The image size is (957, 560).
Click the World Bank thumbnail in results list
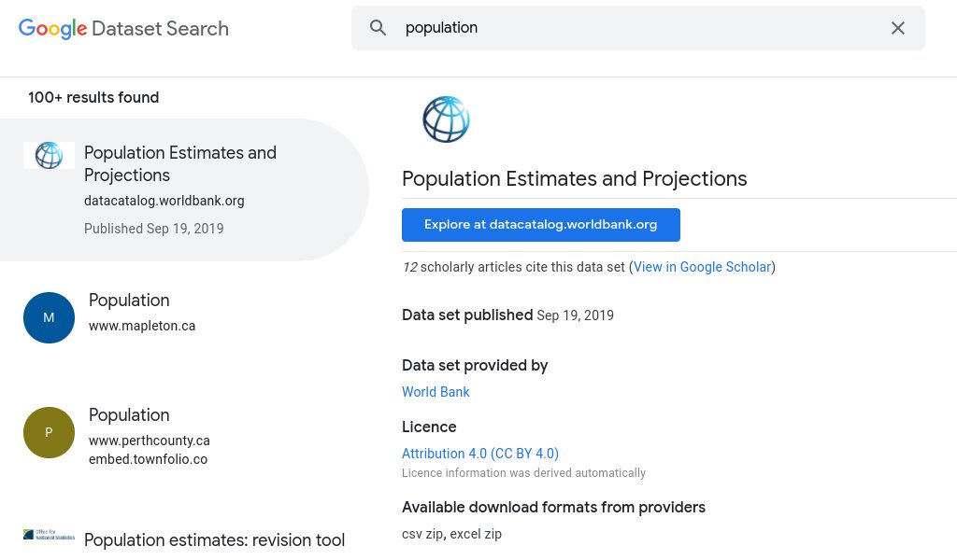(49, 155)
